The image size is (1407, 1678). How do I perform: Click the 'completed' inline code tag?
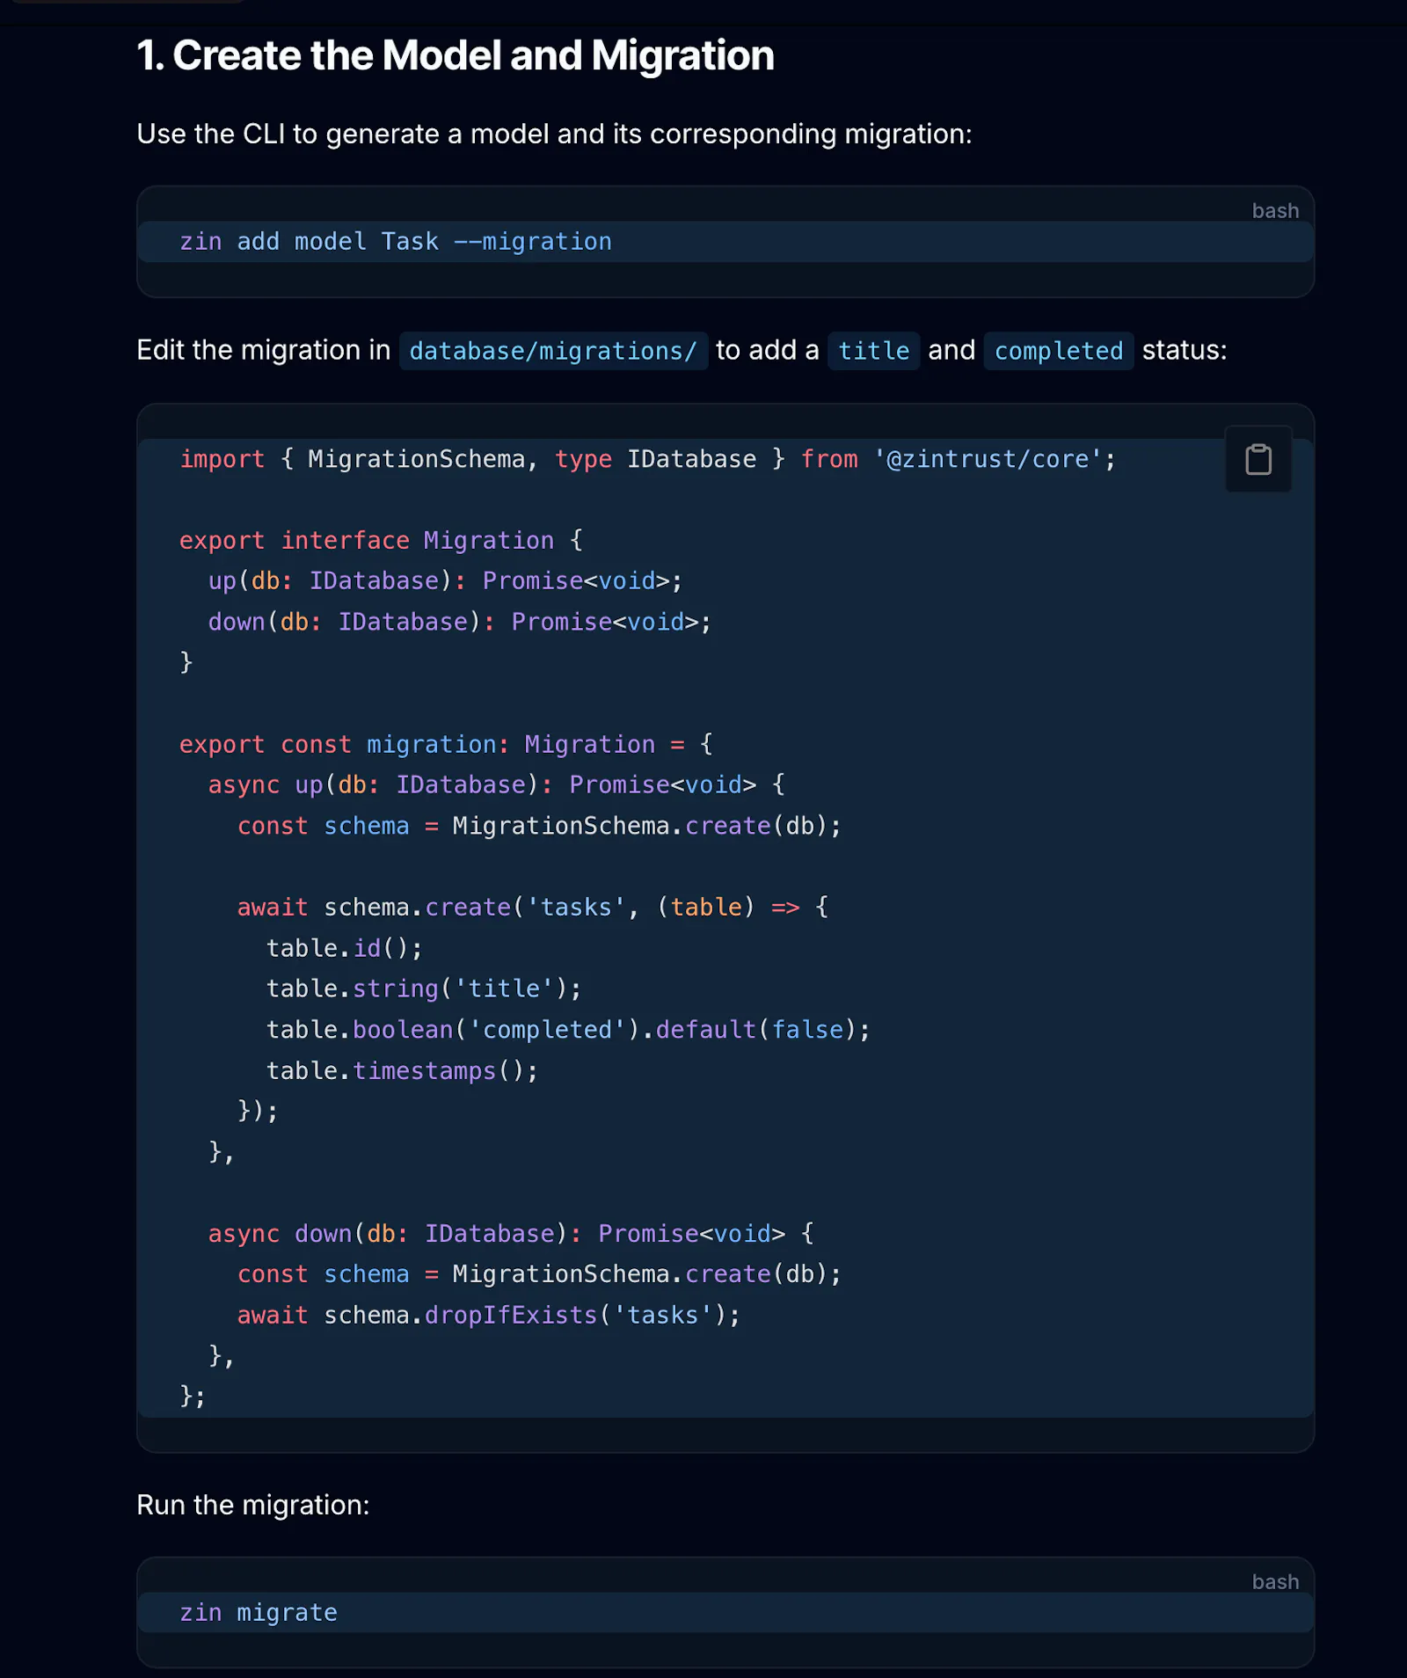coord(1059,351)
